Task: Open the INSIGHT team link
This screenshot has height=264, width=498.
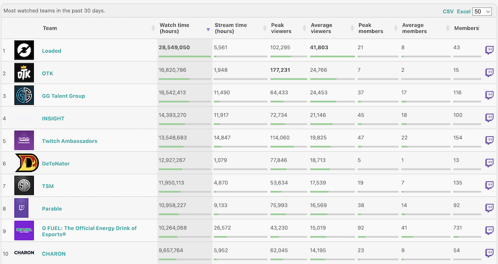Action: [53, 118]
